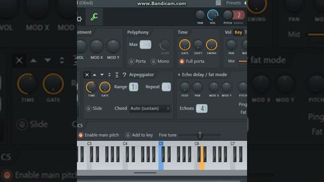
Task: Enable the Add to key toggle
Action: tap(128, 135)
